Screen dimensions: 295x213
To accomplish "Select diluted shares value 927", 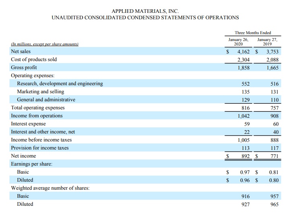I will click(x=245, y=205).
